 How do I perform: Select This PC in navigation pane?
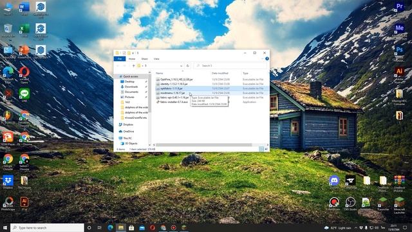[127, 138]
